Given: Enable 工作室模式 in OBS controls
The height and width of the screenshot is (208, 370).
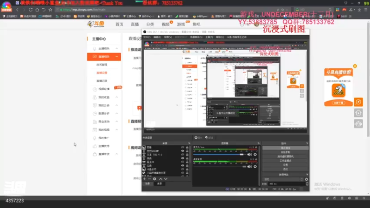Looking at the screenshot, I should (x=285, y=161).
